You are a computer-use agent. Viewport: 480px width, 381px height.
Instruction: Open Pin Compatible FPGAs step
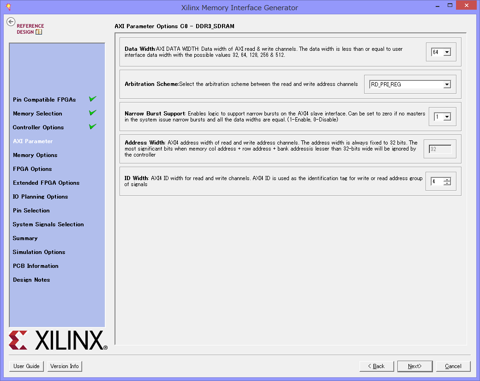44,100
